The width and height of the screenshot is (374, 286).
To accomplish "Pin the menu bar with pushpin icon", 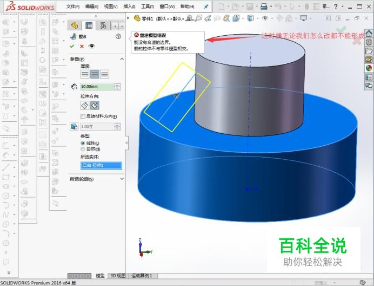I will (x=206, y=6).
